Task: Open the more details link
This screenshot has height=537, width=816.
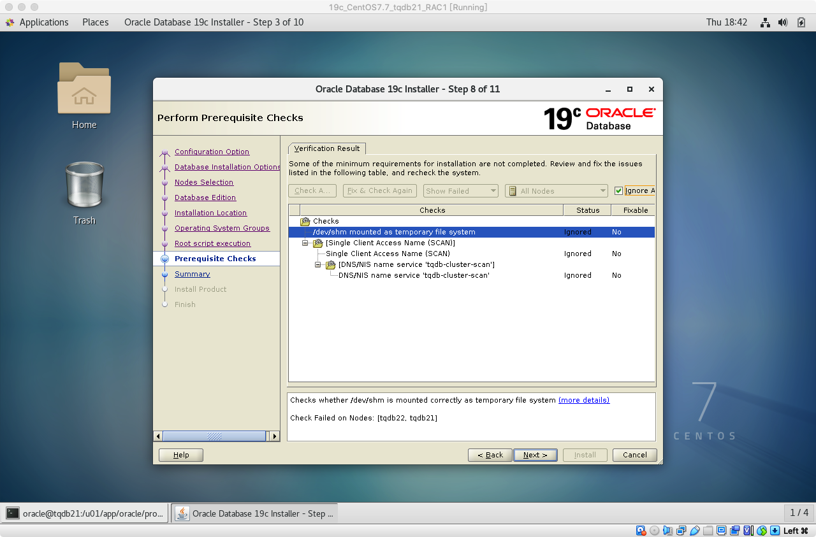Action: [584, 400]
